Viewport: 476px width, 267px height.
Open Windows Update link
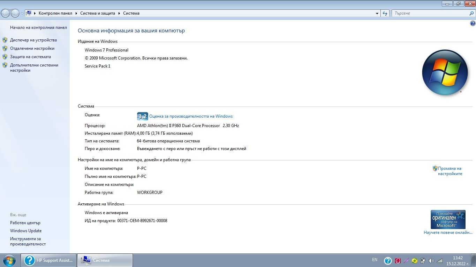[x=26, y=231]
